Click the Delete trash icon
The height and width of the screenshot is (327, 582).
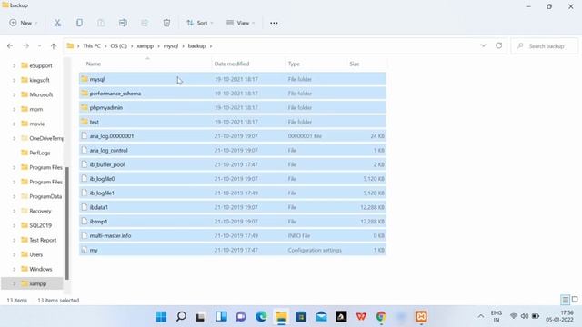166,23
